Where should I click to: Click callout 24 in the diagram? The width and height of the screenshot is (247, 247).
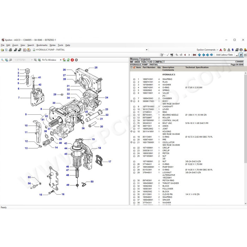pyautogui.click(x=107, y=98)
